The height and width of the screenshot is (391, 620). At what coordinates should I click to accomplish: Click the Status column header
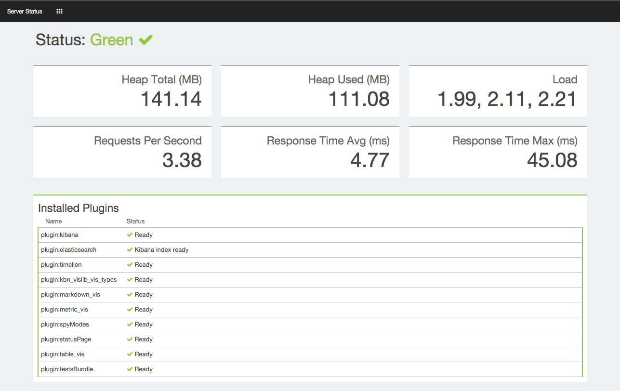pyautogui.click(x=135, y=222)
